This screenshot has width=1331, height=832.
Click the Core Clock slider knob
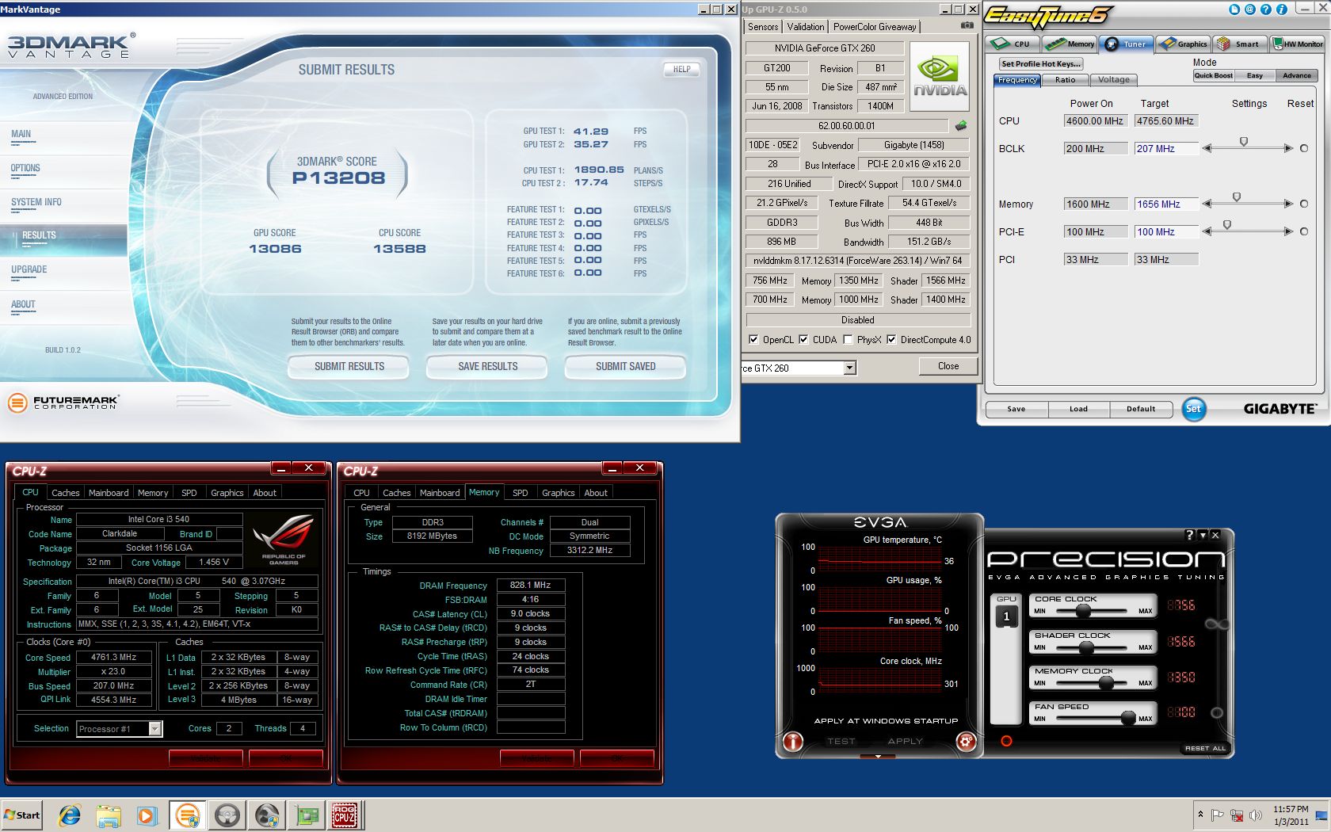[x=1082, y=611]
